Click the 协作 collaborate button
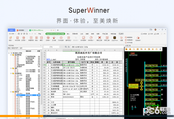The height and width of the screenshot is (119, 174). [151, 34]
